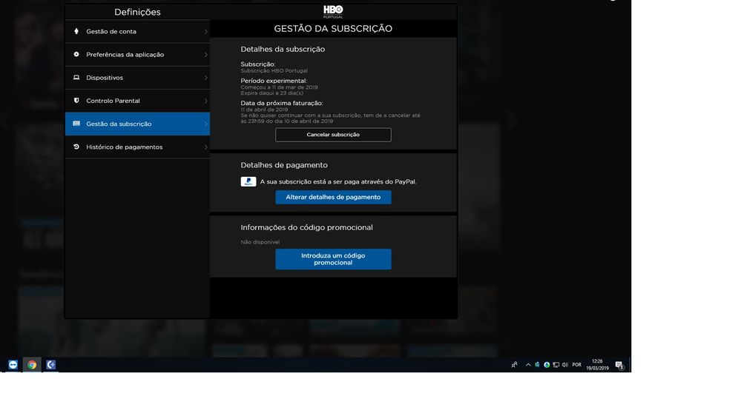The width and height of the screenshot is (741, 416).
Task: Expand the Dispositivos row chevron
Action: click(x=205, y=78)
